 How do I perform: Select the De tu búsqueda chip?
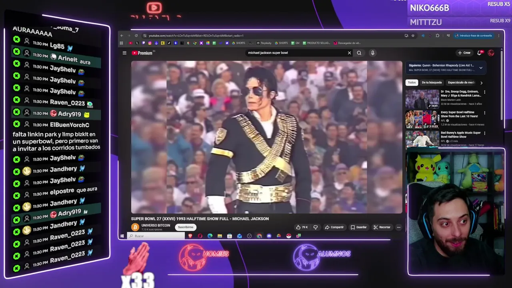[x=432, y=82]
